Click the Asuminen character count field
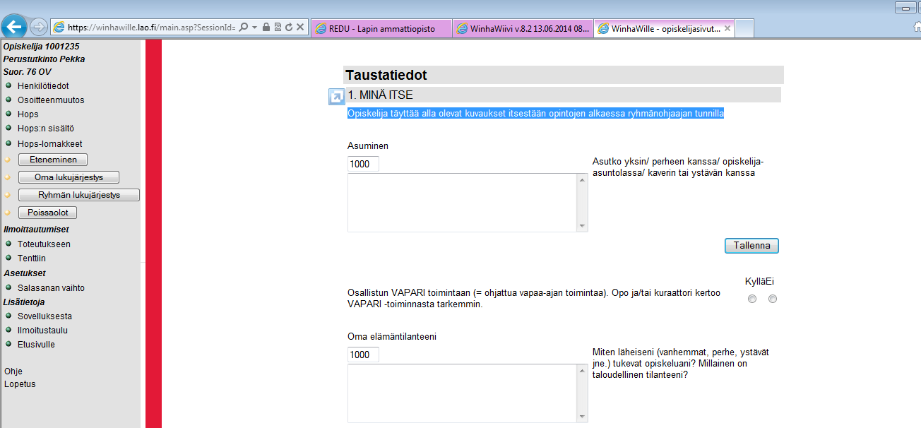The height and width of the screenshot is (428, 921). pos(363,164)
